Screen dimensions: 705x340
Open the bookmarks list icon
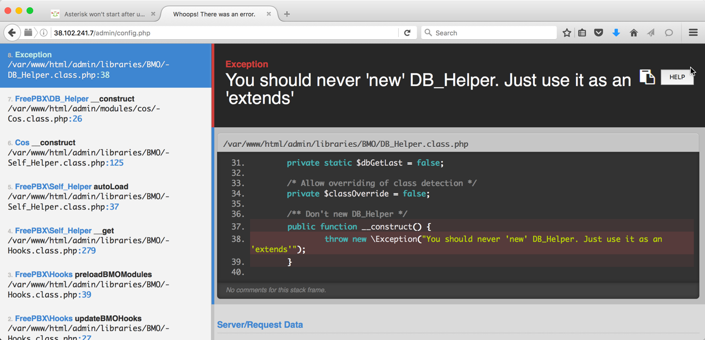582,33
